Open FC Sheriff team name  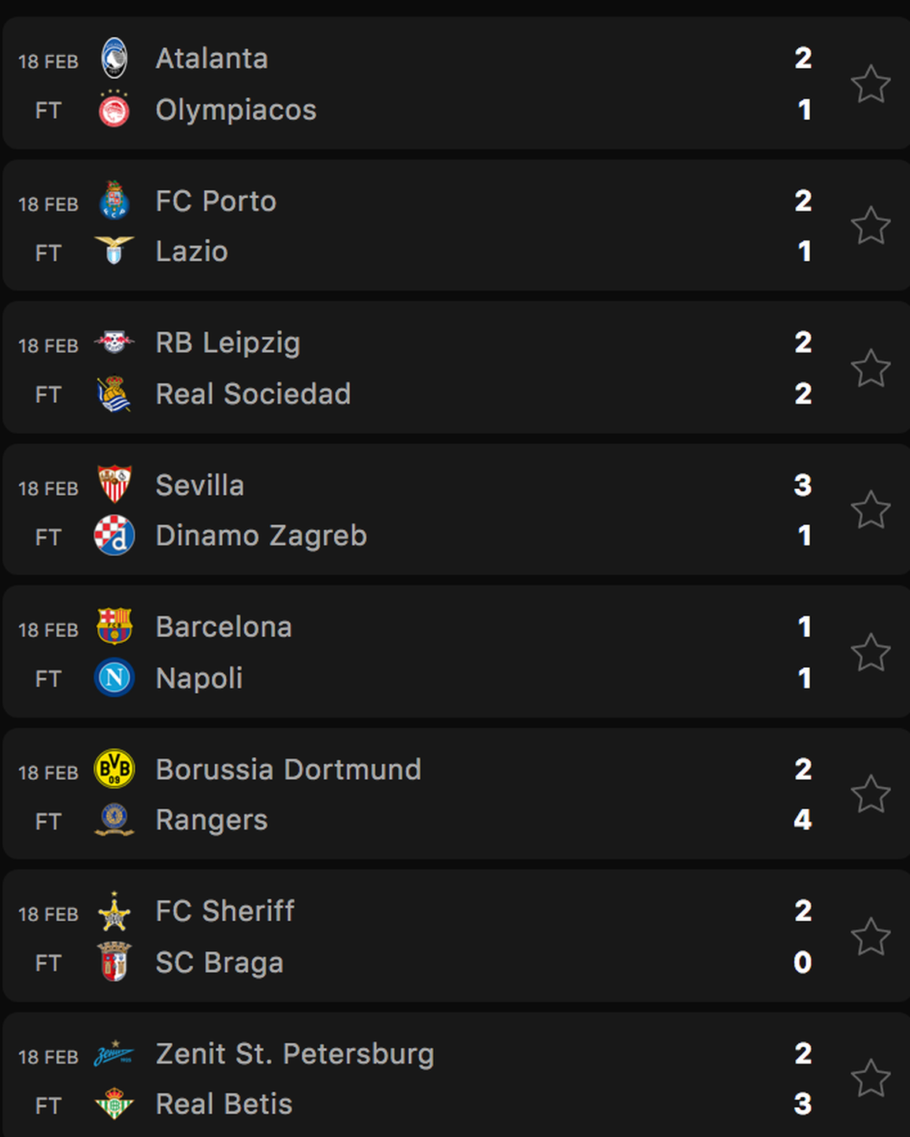pos(225,911)
